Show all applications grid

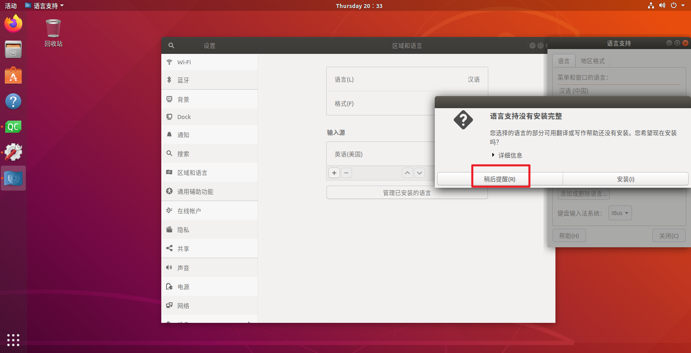pos(13,340)
